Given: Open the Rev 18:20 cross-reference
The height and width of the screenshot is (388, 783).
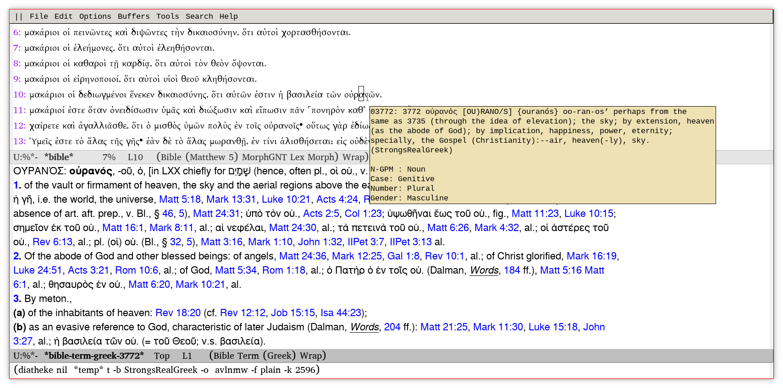Looking at the screenshot, I should 178,313.
